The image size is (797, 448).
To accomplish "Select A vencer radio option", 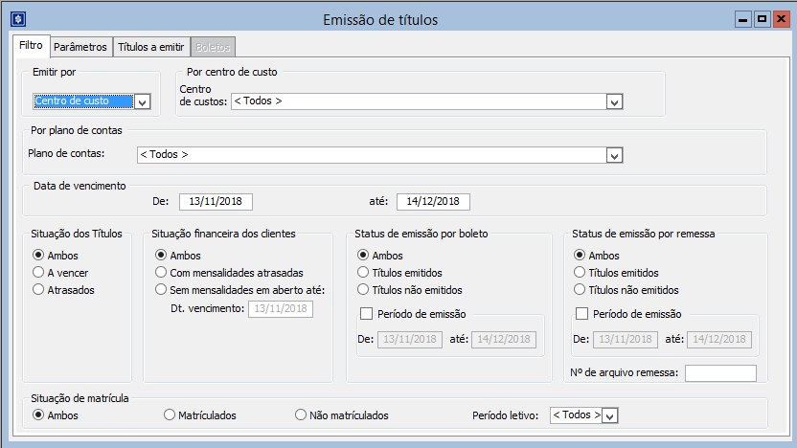I will 38,272.
